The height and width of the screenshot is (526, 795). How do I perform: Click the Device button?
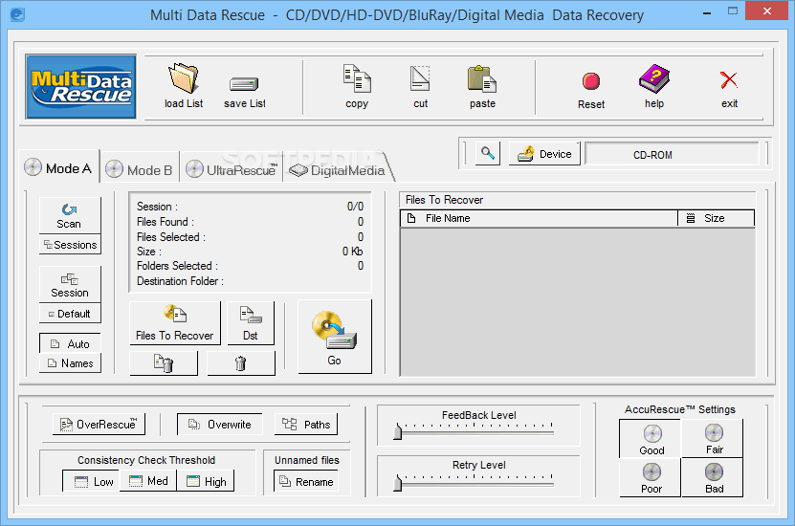point(544,154)
